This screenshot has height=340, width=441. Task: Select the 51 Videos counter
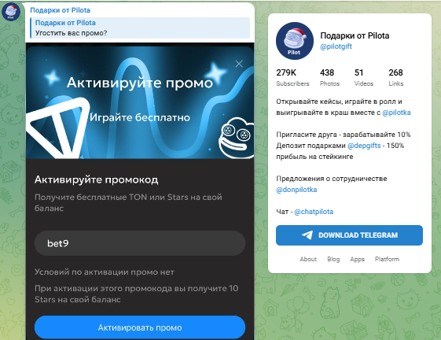tap(363, 77)
